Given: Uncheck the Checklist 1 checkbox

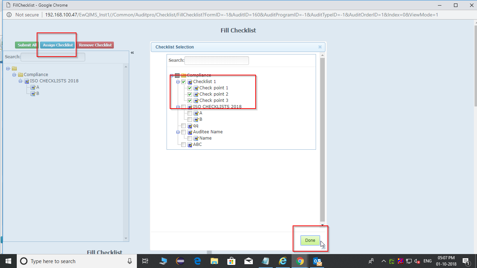Looking at the screenshot, I should coord(183,82).
